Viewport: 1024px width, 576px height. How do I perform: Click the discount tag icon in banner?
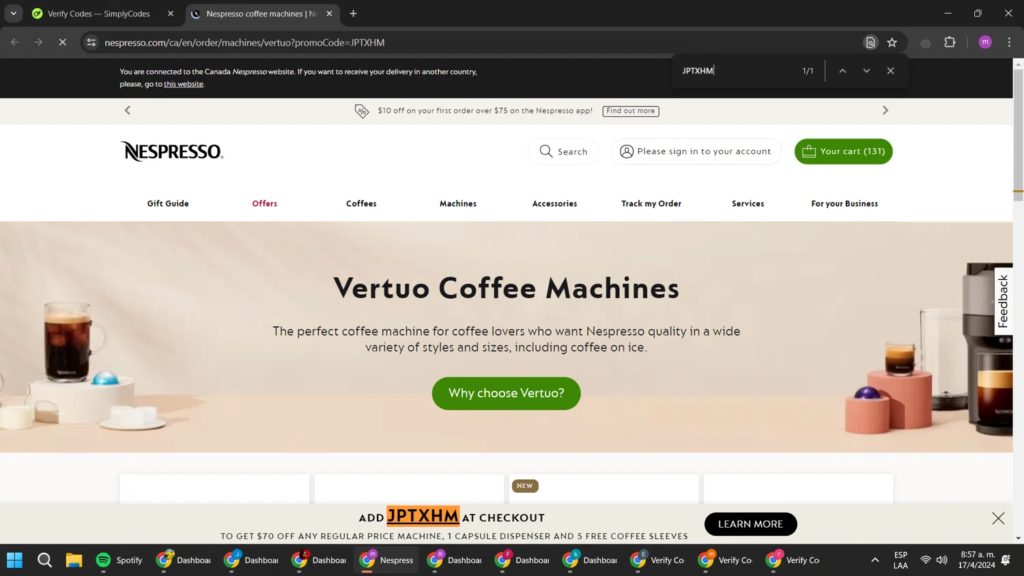click(x=362, y=111)
